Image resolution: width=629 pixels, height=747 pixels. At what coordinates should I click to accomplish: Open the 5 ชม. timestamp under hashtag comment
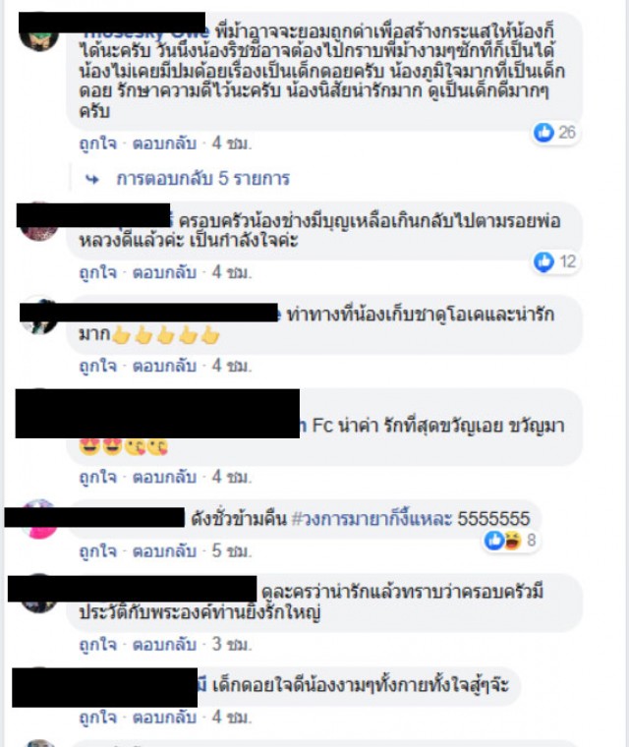click(x=232, y=550)
